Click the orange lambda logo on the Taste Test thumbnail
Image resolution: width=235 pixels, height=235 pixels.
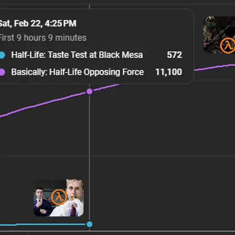coord(59,197)
